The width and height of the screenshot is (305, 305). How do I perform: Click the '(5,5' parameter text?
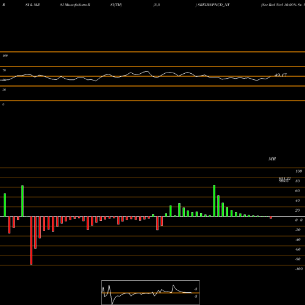pyautogui.click(x=157, y=5)
